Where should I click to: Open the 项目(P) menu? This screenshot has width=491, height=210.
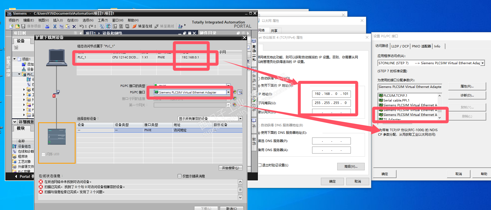(14, 20)
